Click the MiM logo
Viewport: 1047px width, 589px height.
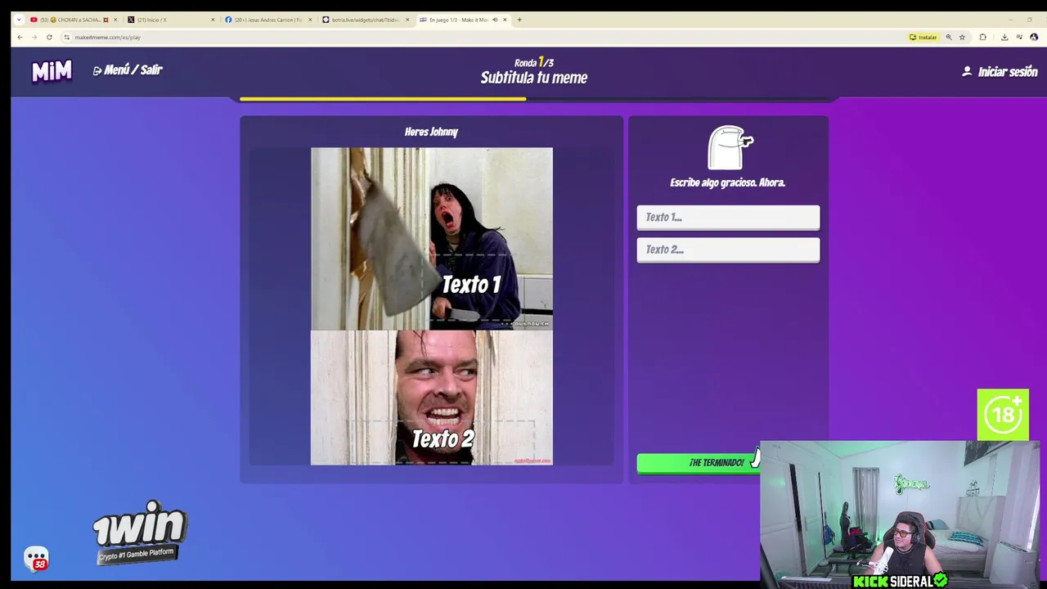click(52, 72)
